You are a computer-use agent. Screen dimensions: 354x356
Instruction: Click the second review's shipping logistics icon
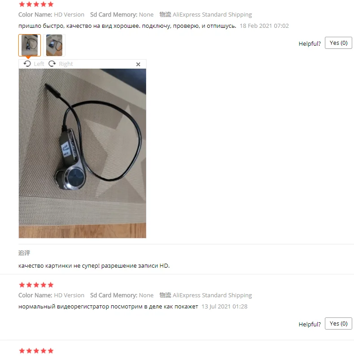165,295
